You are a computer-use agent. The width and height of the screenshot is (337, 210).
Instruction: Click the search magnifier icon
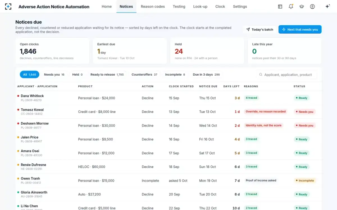coord(261,75)
